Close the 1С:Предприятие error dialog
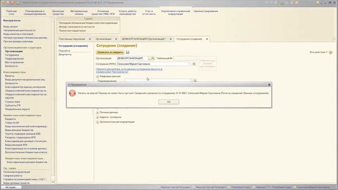The image size is (338, 190). click(x=269, y=84)
